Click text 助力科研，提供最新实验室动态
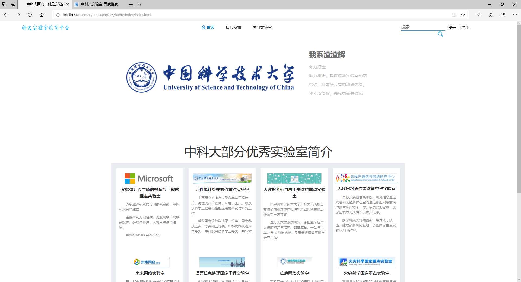521x282 pixels. tap(338, 76)
